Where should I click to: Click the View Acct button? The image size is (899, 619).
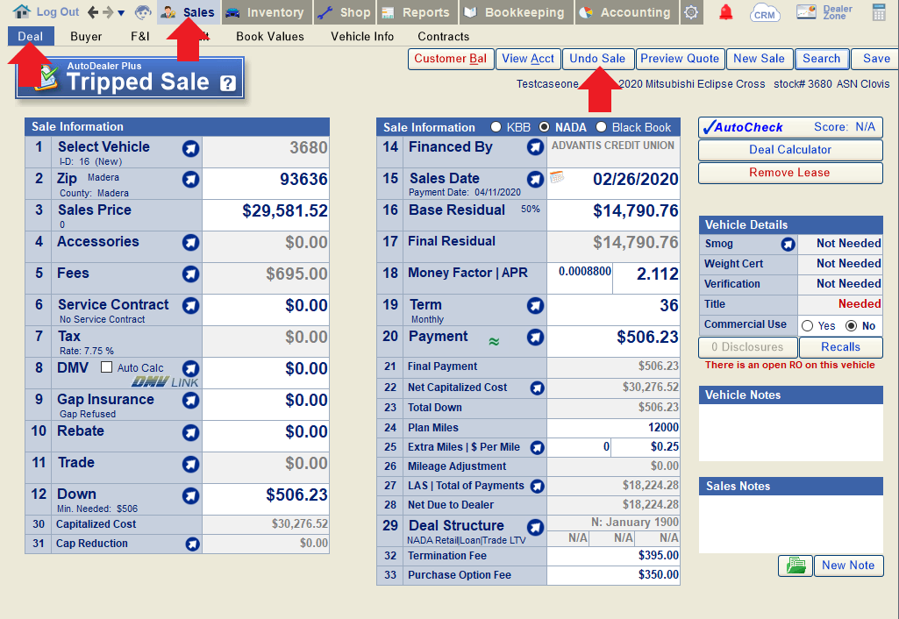[x=528, y=59]
